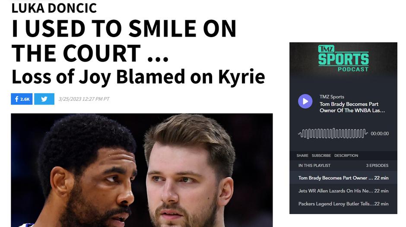The image size is (406, 227).
Task: Click the current episode title in player
Action: [x=352, y=107]
